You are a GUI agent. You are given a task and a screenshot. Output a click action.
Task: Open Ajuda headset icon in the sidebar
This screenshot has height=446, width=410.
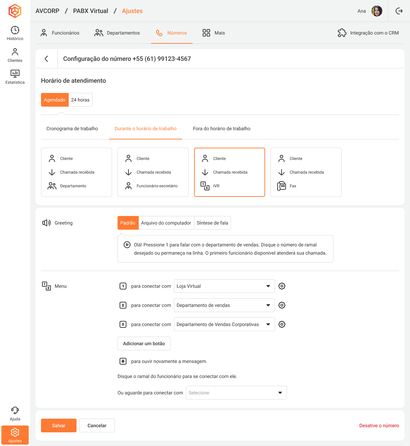click(15, 414)
